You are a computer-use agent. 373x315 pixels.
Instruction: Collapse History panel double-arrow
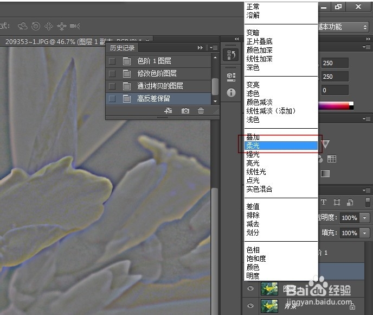click(200, 47)
